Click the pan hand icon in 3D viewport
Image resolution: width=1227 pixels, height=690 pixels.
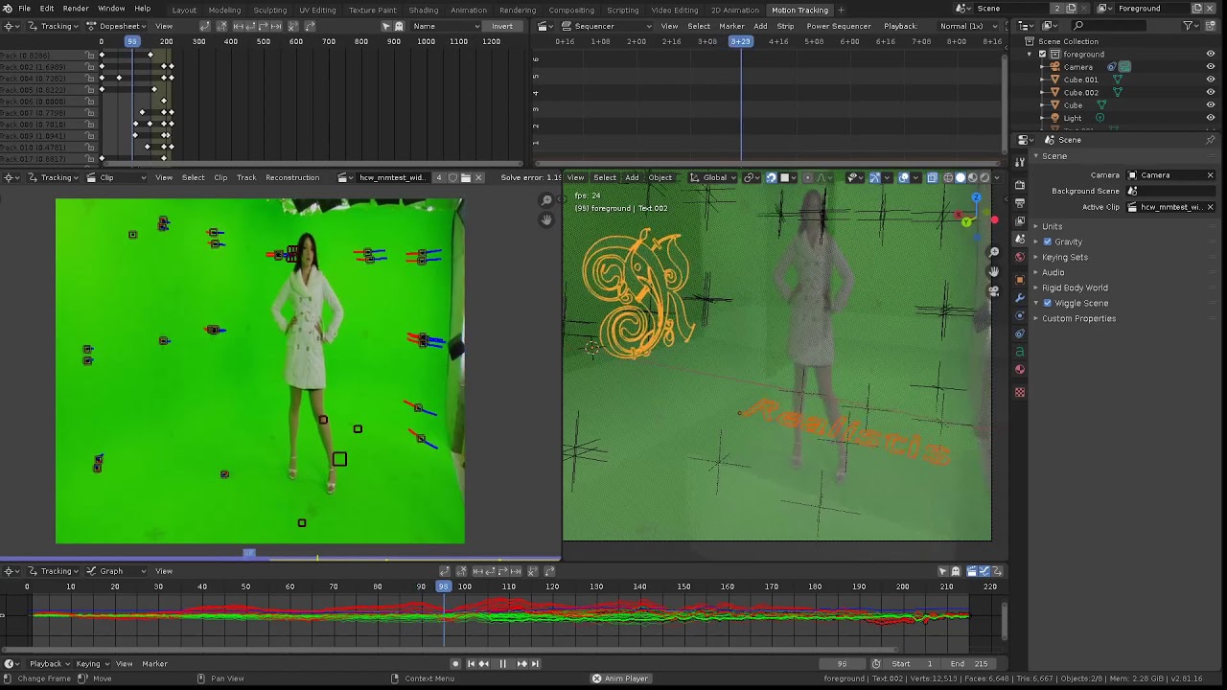[x=994, y=271]
